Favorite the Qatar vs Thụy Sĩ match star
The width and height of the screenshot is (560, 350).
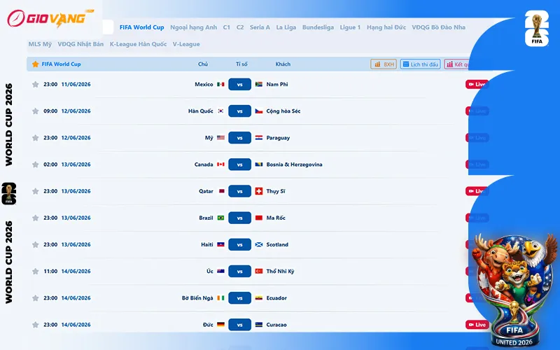36,191
